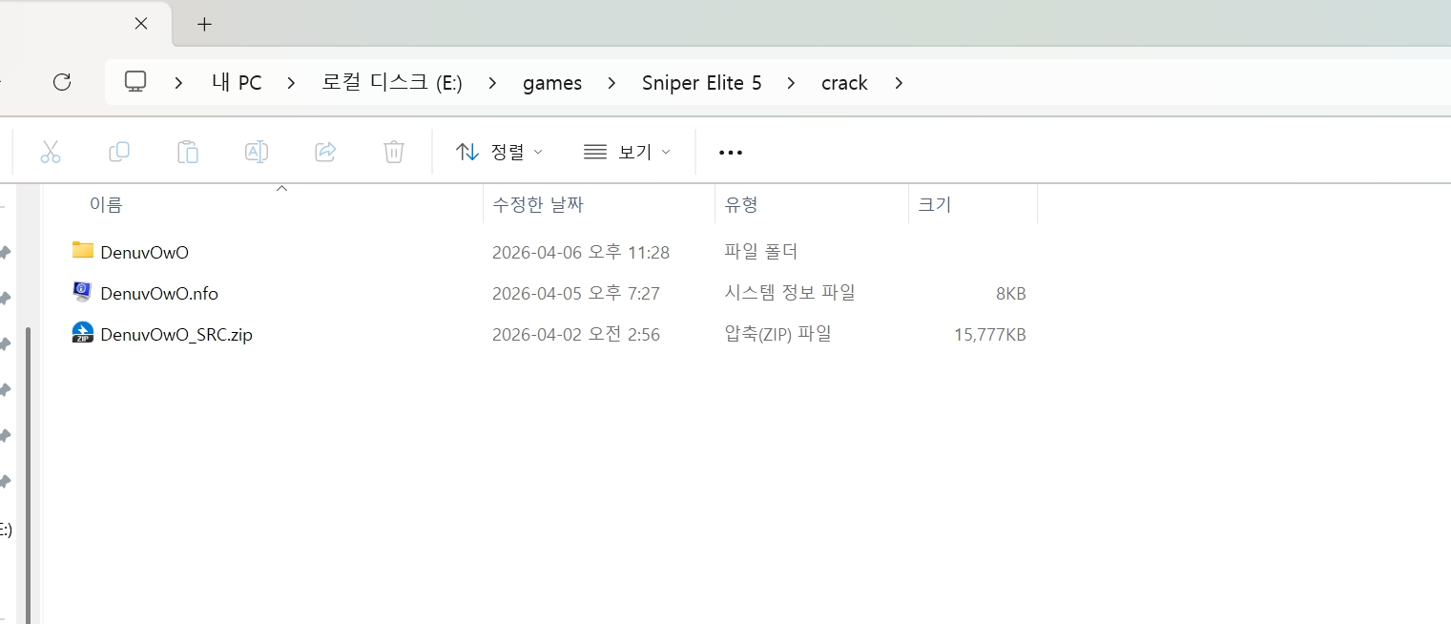The height and width of the screenshot is (624, 1451).
Task: Open a new tab with plus button
Action: click(204, 24)
